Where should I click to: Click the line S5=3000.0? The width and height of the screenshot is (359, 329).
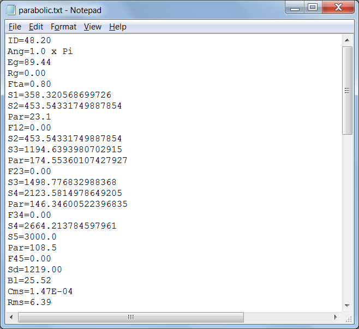32,237
